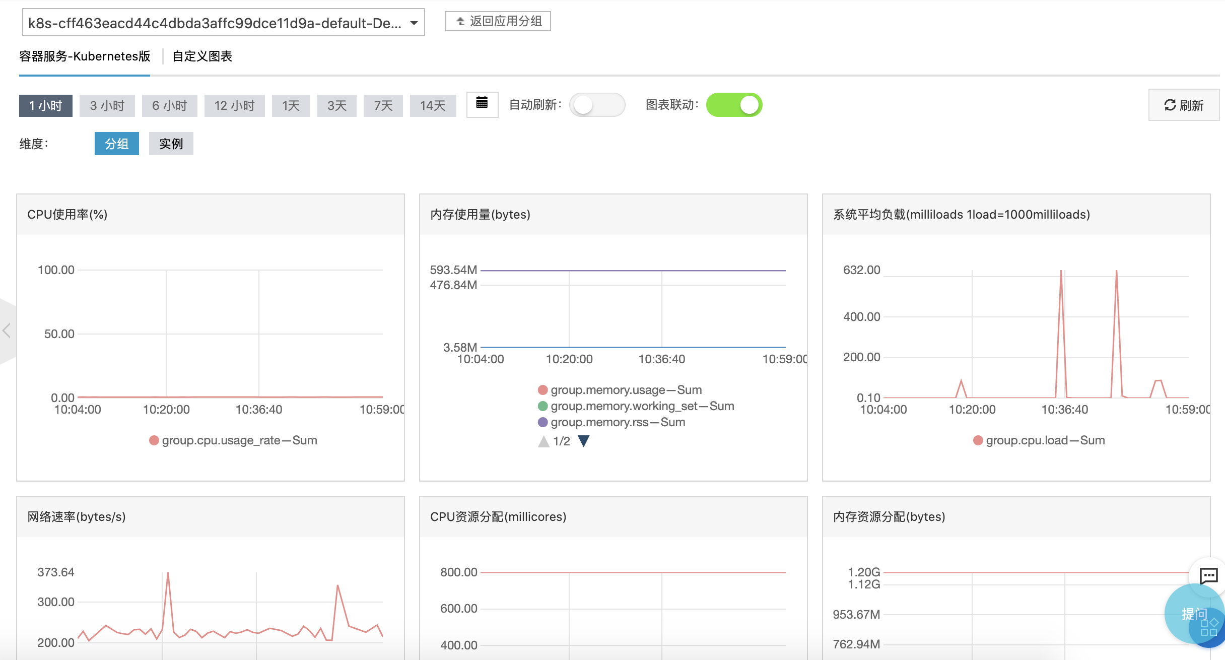Click the chat message bubble icon
1225x660 pixels.
pyautogui.click(x=1208, y=575)
